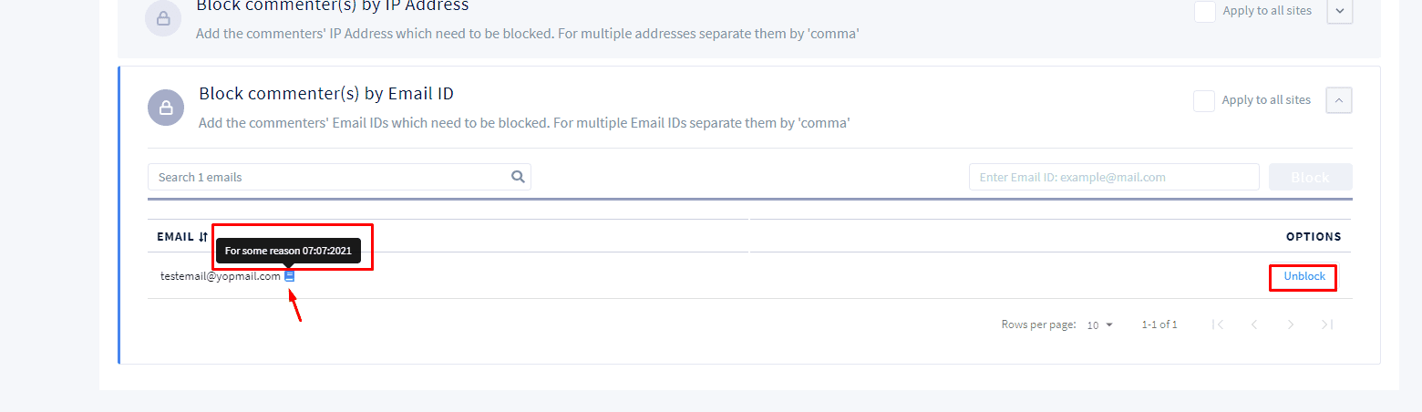
Task: Click the lock icon beside Email ID blocking
Action: pyautogui.click(x=166, y=108)
